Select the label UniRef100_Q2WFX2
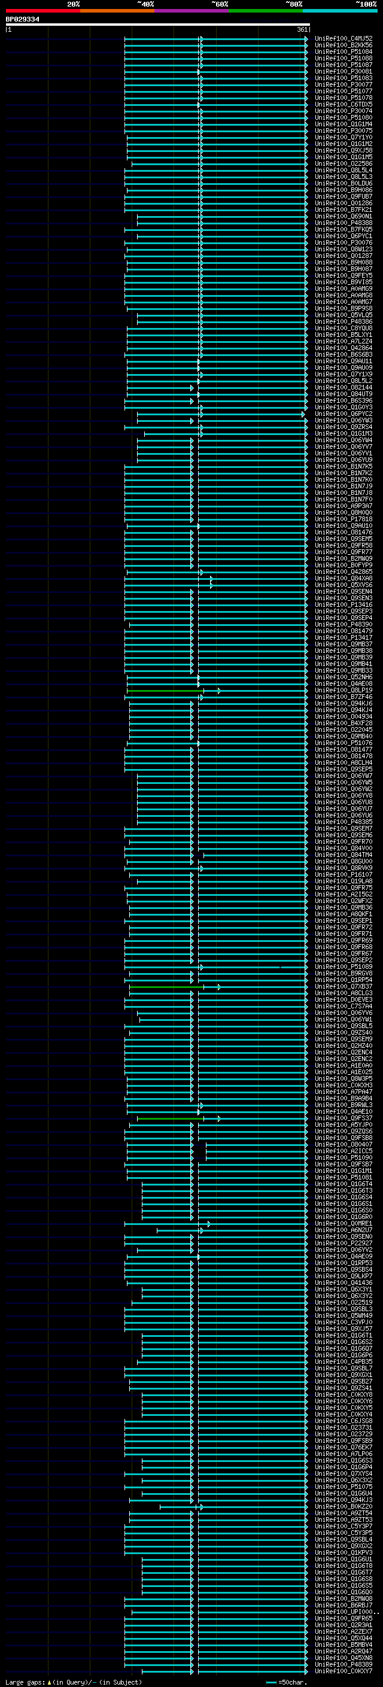 344,901
